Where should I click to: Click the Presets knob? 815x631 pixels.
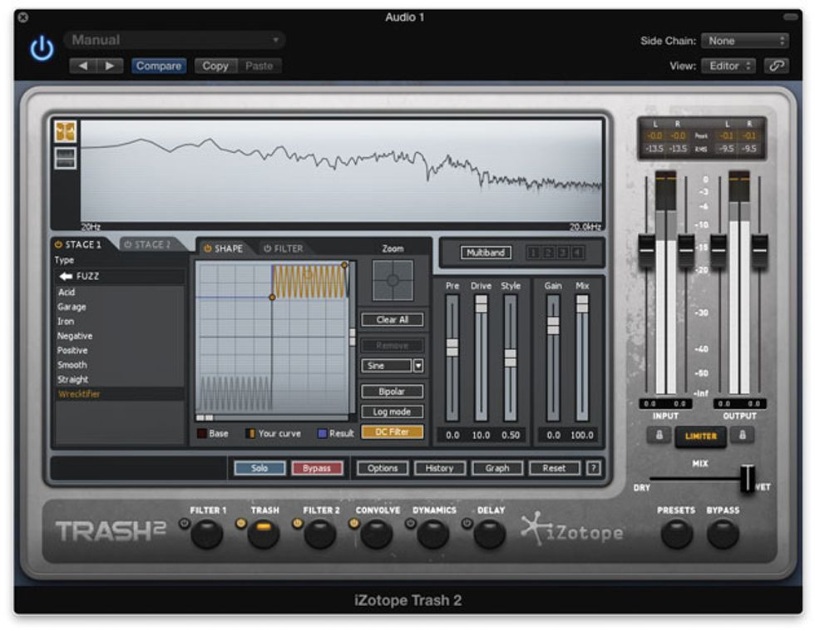pyautogui.click(x=676, y=534)
